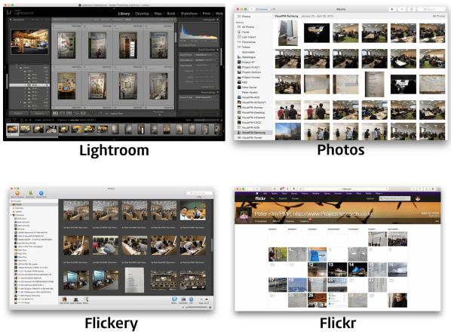Open Lightroom's Book module
Viewport: 451px width, 334px height.
tap(171, 14)
